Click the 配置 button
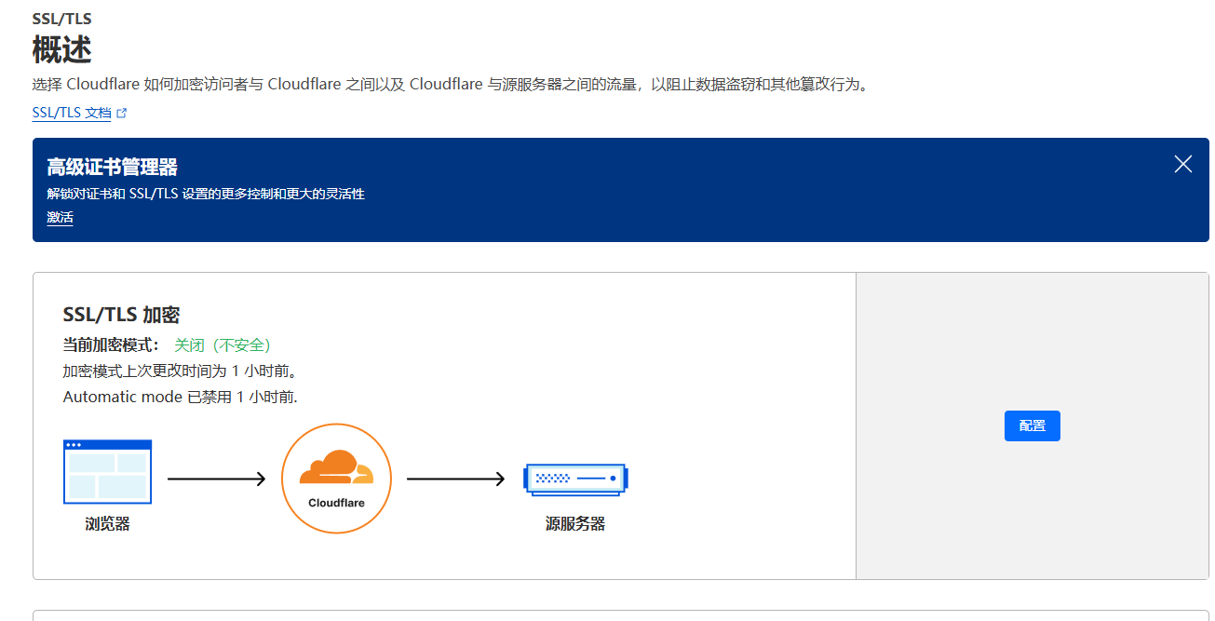The width and height of the screenshot is (1215, 621). coord(1033,425)
